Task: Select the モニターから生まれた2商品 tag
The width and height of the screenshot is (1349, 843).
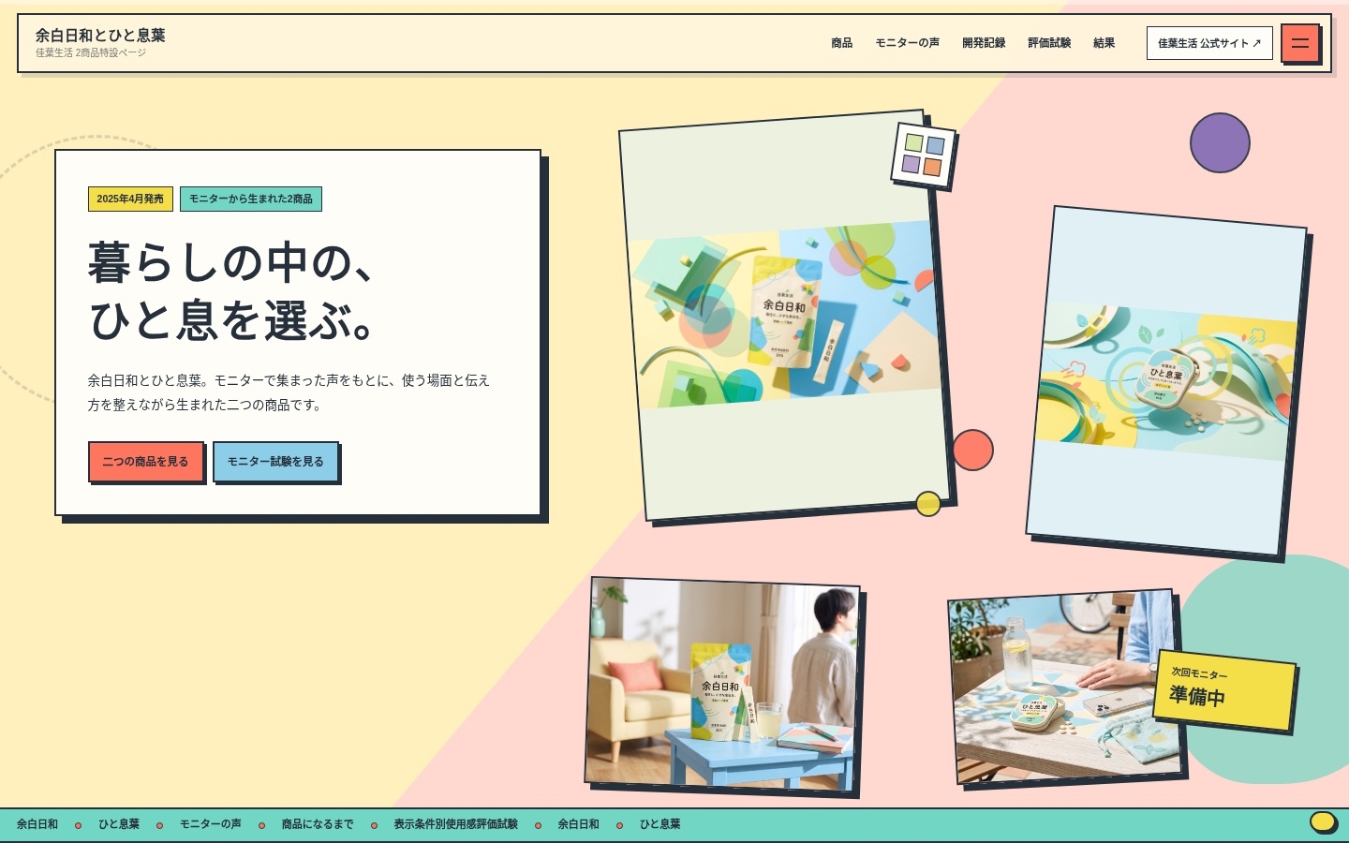Action: [251, 199]
